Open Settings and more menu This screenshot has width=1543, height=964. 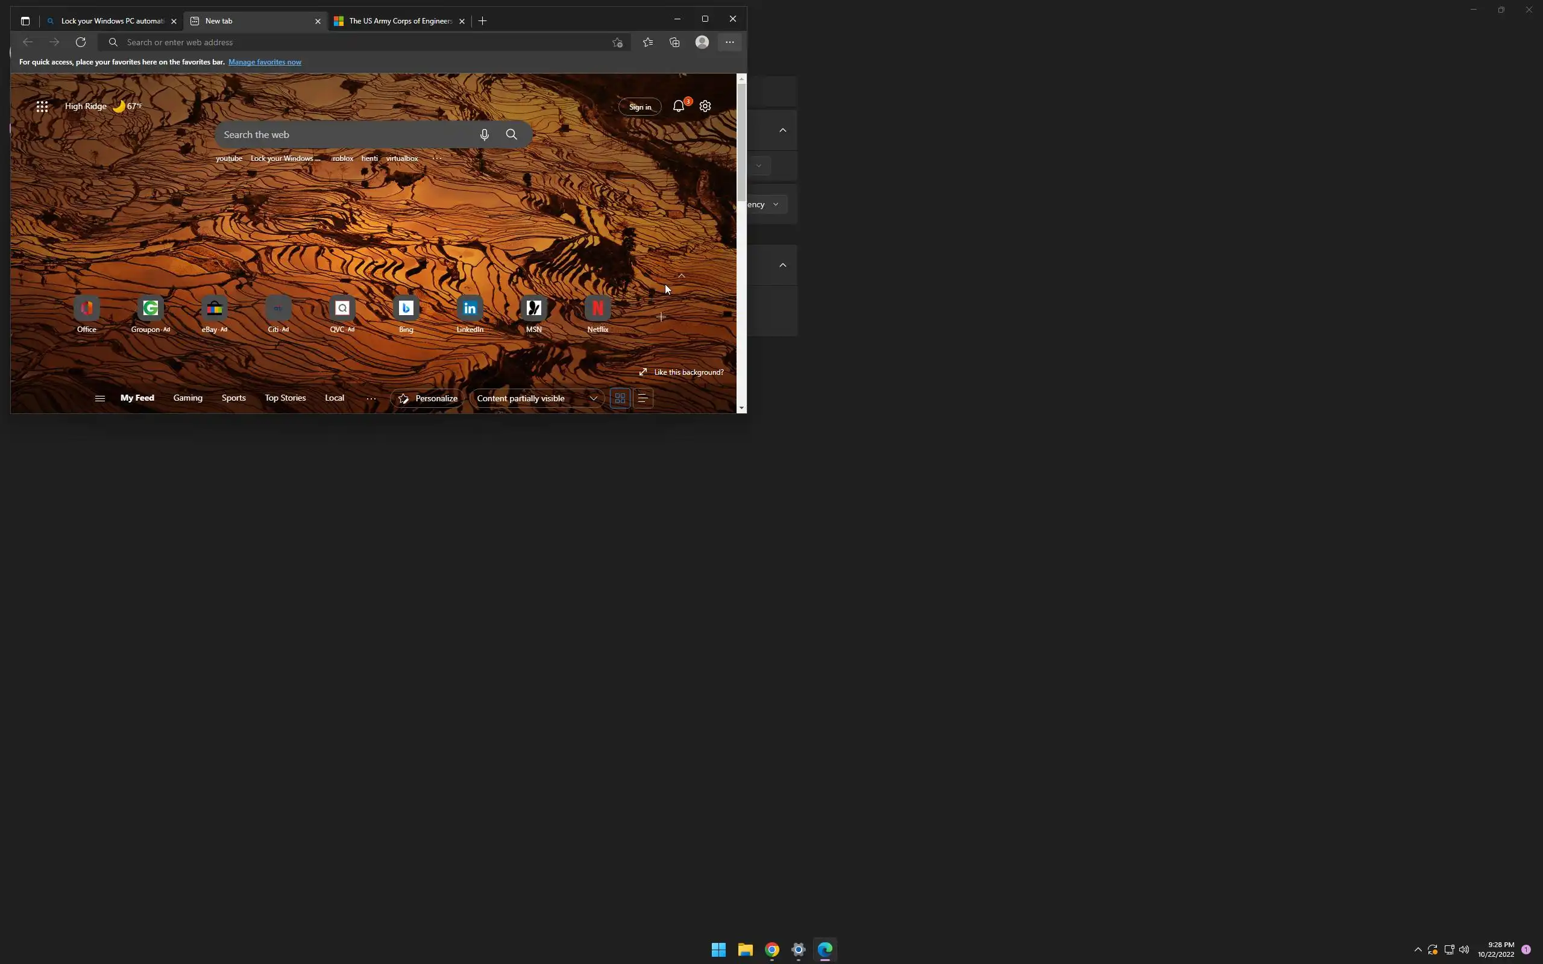point(729,42)
